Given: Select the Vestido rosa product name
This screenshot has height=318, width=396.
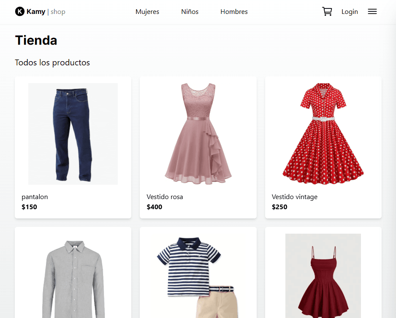Looking at the screenshot, I should click(165, 197).
